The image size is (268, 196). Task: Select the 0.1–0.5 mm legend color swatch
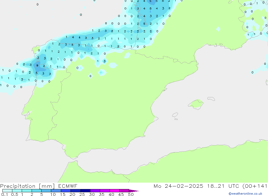pos(7,191)
